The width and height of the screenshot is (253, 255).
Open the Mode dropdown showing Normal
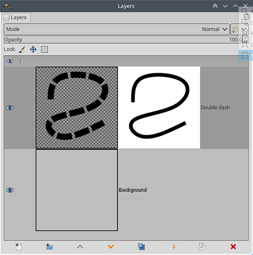pos(117,29)
